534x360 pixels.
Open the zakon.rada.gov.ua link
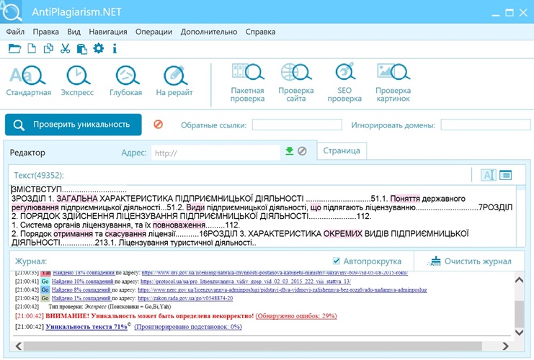coord(185,298)
